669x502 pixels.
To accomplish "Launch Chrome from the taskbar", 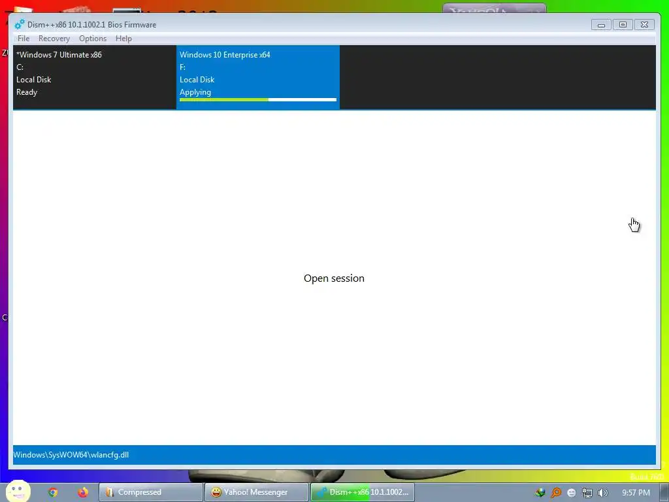I will point(53,492).
